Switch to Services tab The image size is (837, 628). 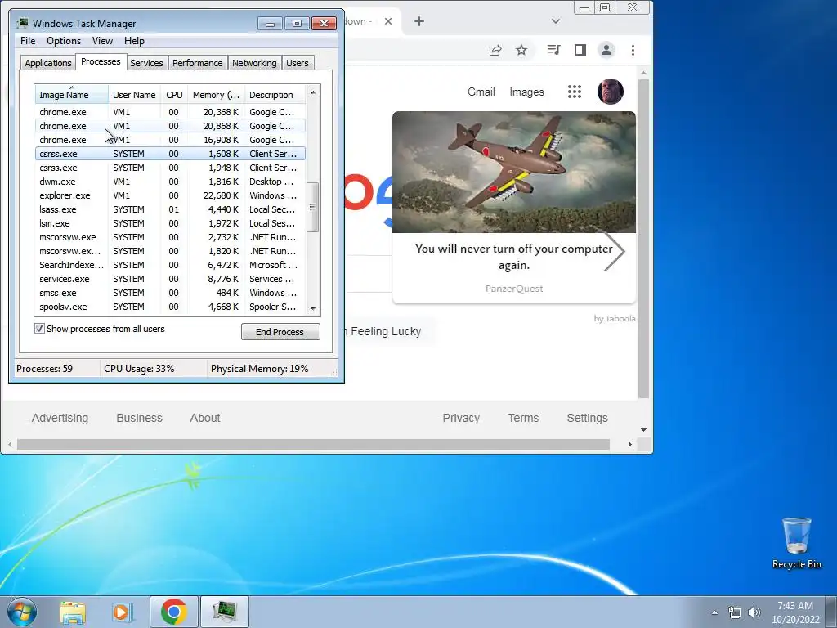click(146, 63)
